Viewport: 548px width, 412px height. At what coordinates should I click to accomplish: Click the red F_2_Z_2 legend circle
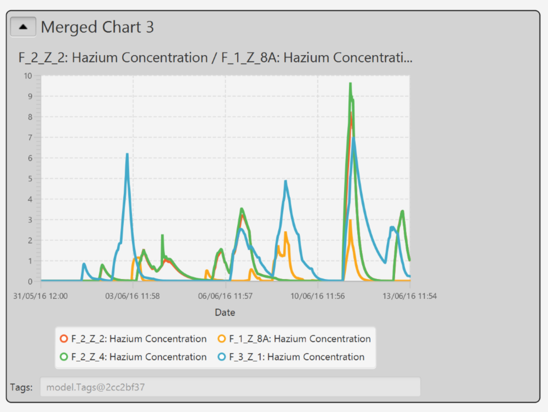click(x=64, y=339)
